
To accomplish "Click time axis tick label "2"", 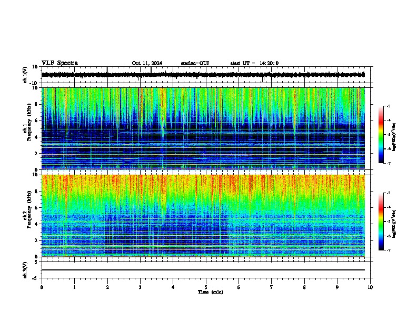I will [x=107, y=287].
